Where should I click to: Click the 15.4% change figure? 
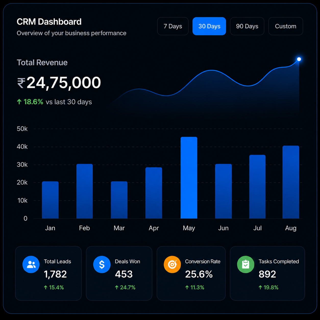[x=56, y=287]
